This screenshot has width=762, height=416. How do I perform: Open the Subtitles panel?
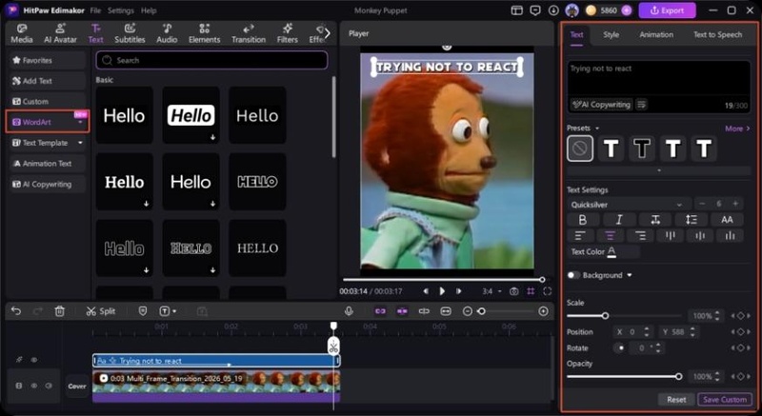pos(130,33)
